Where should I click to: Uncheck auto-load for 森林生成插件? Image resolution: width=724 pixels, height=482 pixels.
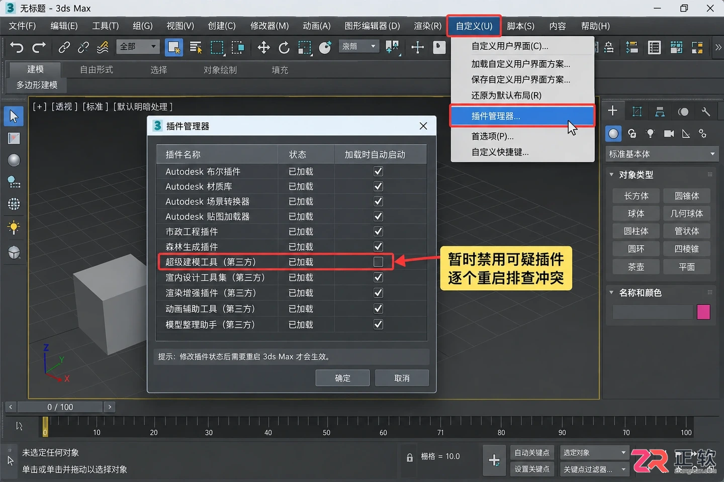(379, 247)
